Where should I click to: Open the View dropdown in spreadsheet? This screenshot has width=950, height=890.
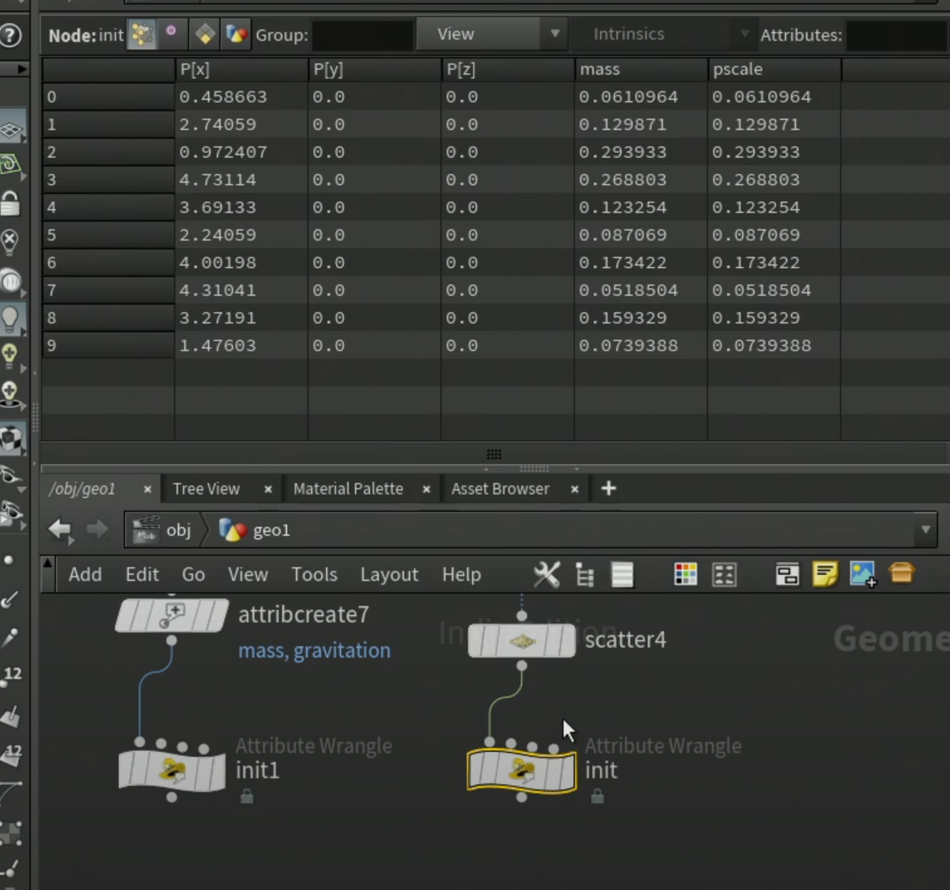click(x=492, y=34)
